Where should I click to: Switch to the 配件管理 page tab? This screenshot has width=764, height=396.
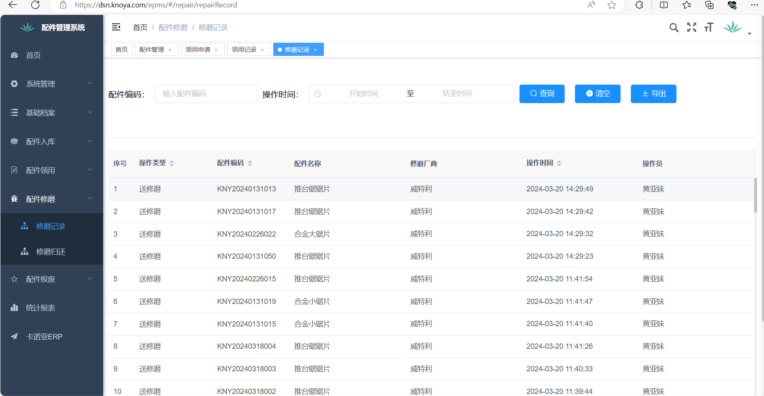click(x=152, y=49)
